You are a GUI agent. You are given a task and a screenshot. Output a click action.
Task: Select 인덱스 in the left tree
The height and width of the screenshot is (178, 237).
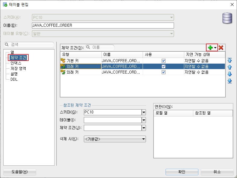(x=16, y=63)
